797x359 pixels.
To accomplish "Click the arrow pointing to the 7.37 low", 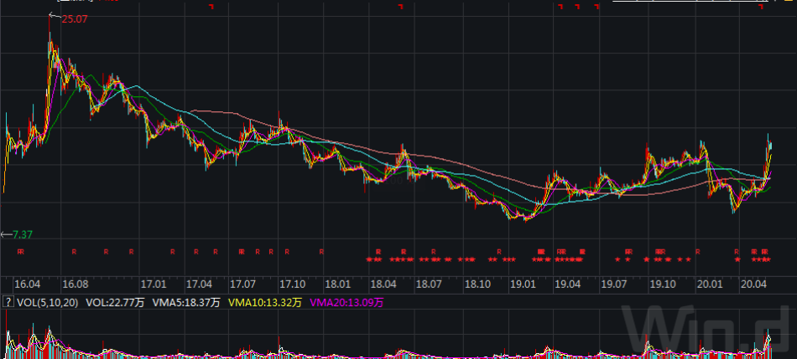I will click(6, 234).
